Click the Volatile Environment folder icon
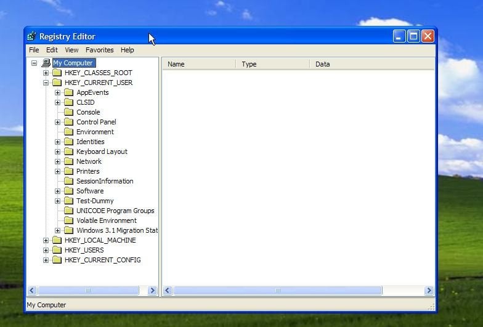Image resolution: width=483 pixels, height=327 pixels. [69, 220]
